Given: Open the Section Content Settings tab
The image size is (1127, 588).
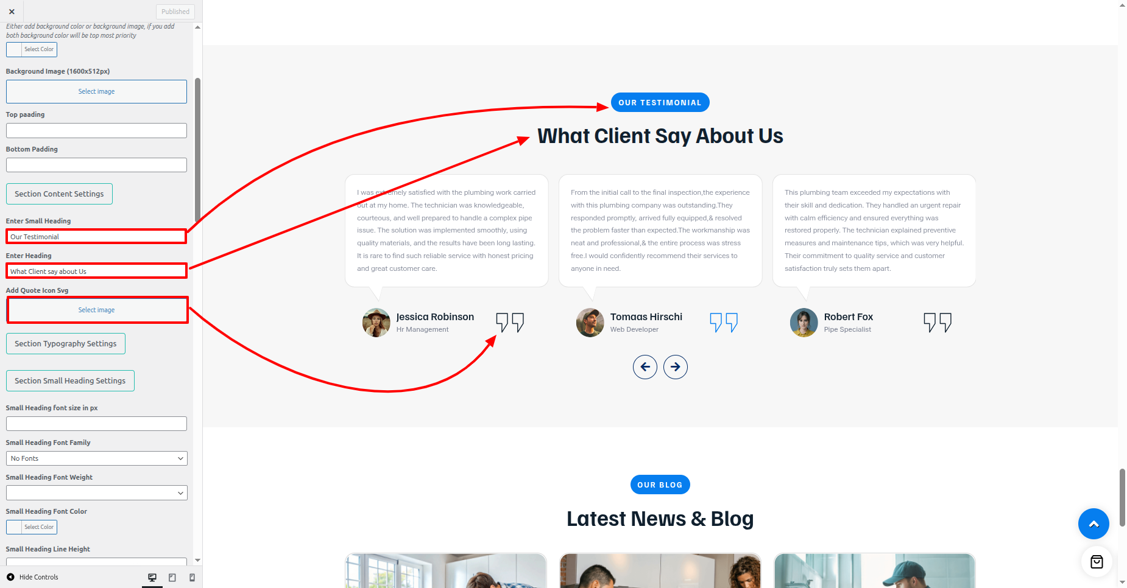Looking at the screenshot, I should coord(59,194).
